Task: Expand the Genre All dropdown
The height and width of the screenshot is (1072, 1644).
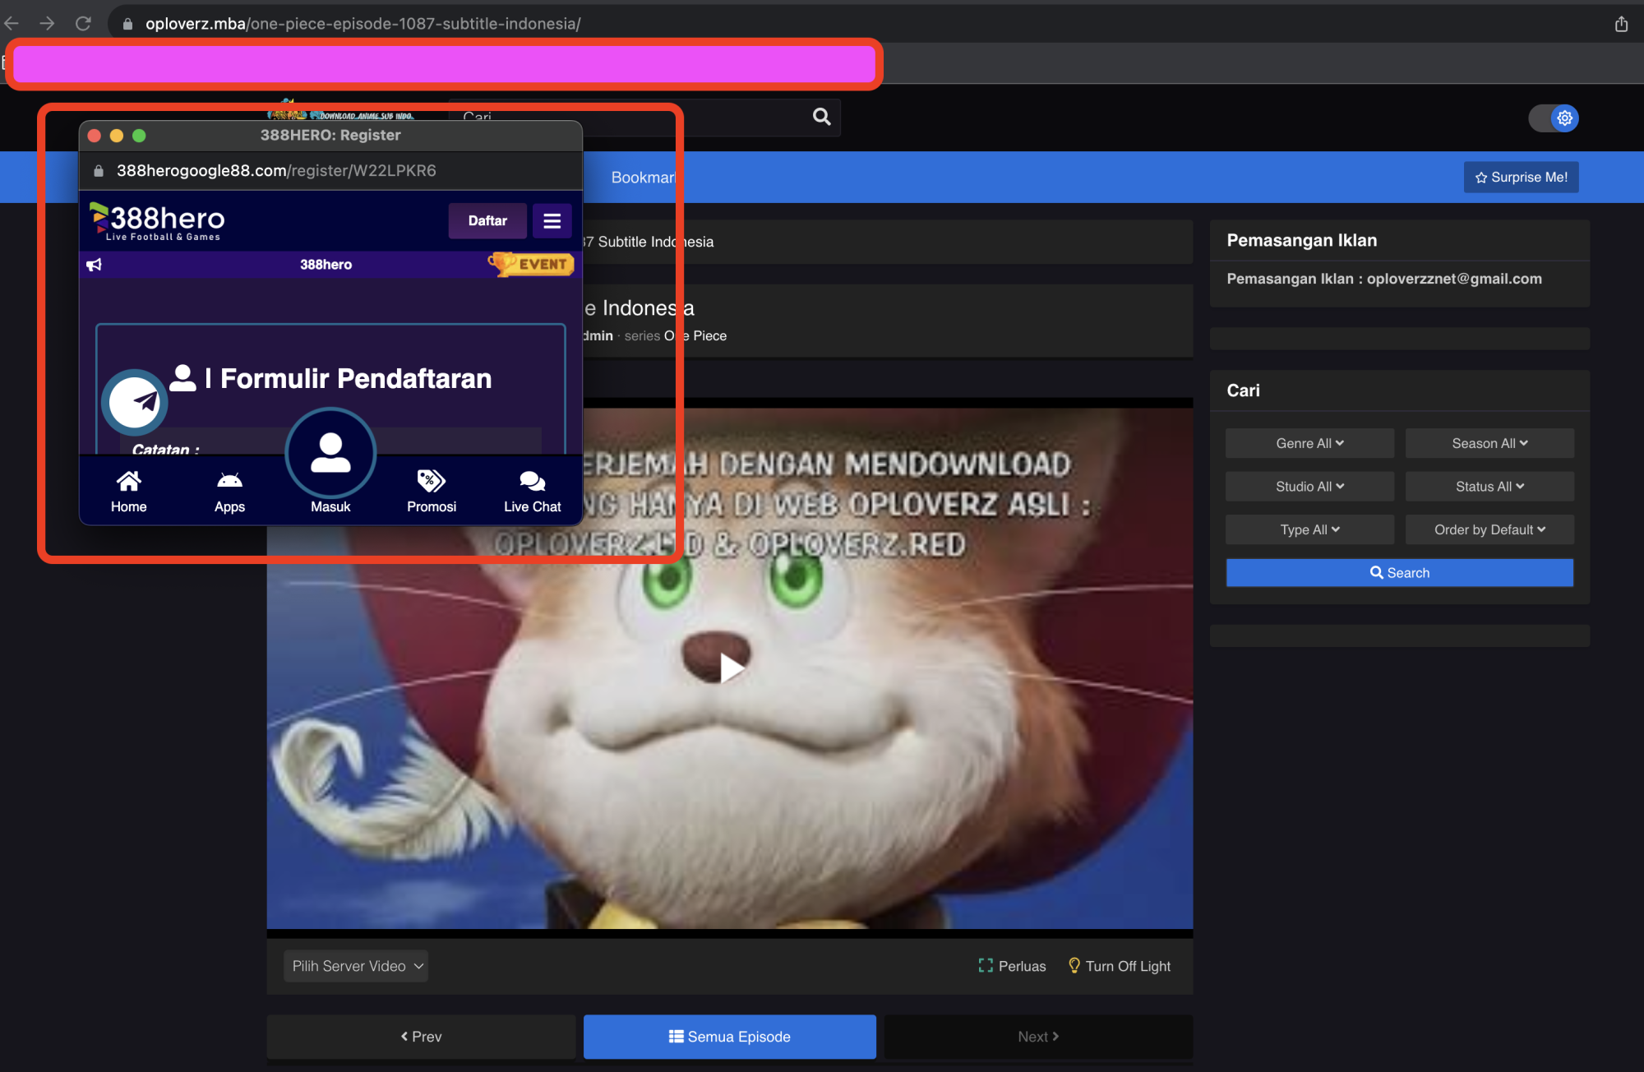Action: coord(1309,443)
